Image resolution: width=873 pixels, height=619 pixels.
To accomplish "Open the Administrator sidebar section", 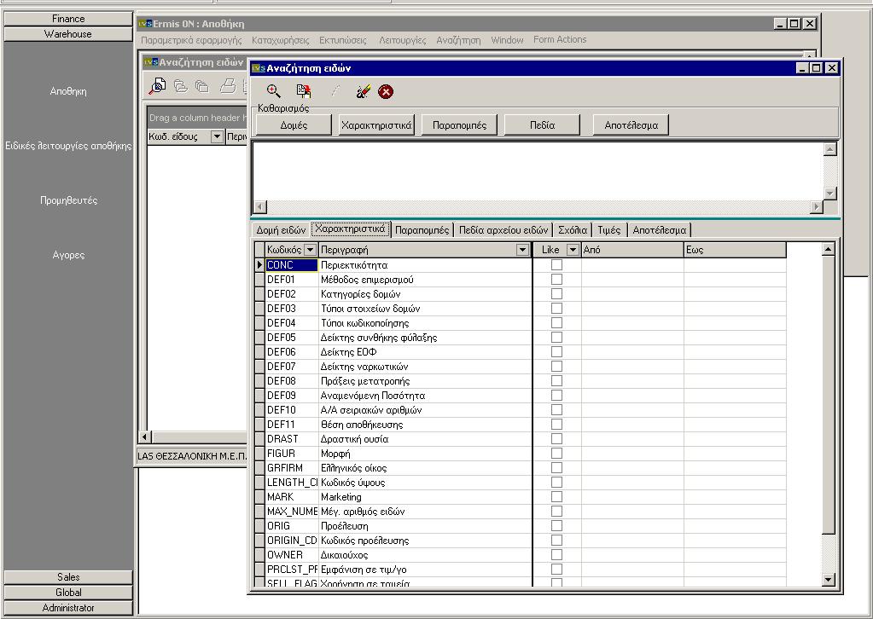I will (68, 608).
